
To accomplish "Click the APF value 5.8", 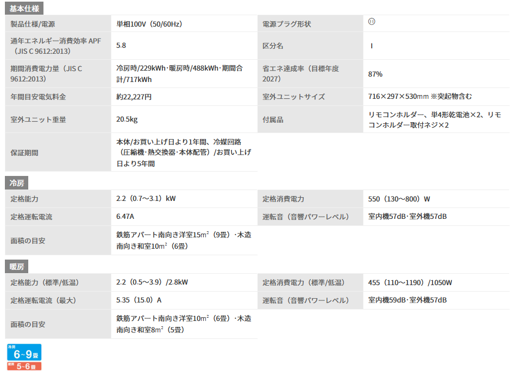I will [121, 46].
